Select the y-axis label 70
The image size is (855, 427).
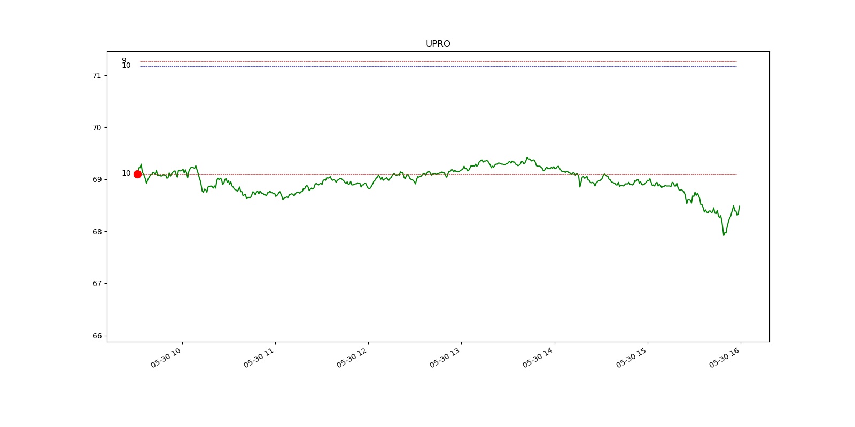pyautogui.click(x=97, y=128)
